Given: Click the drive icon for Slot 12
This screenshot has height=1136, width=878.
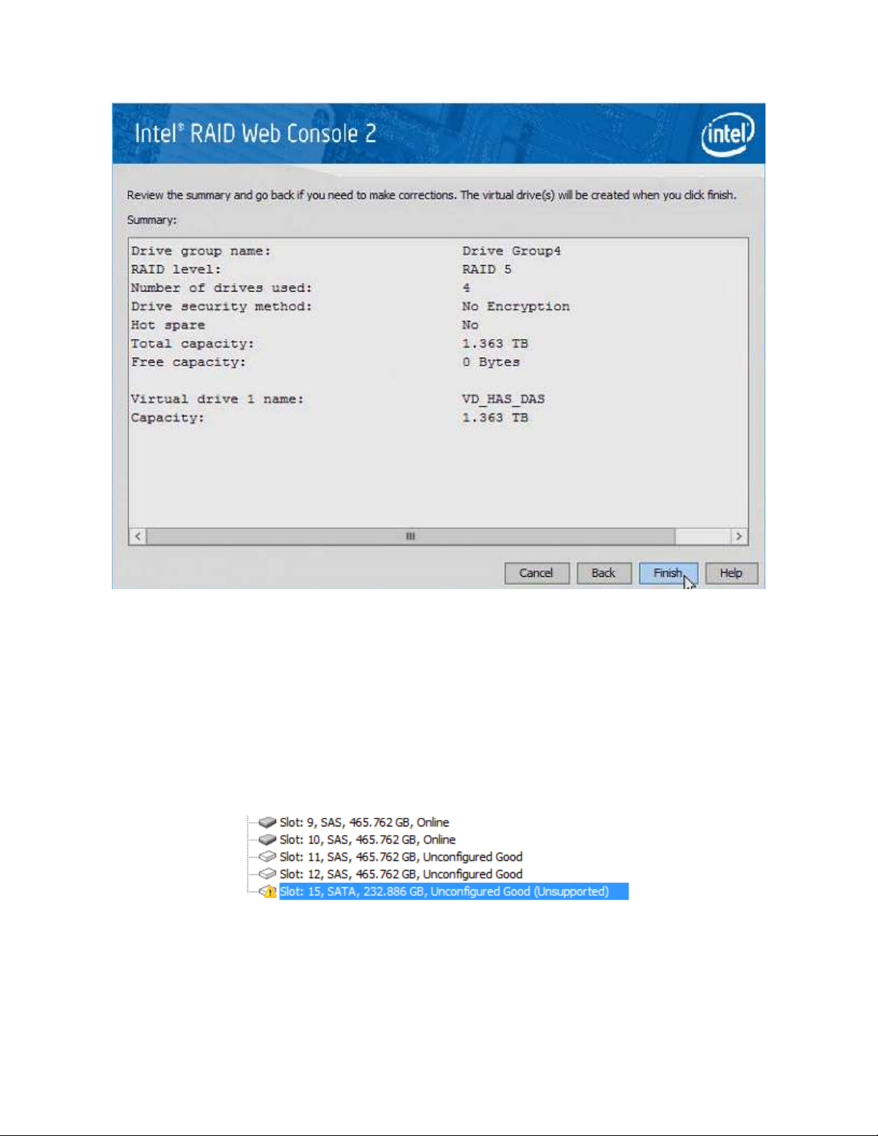Looking at the screenshot, I should point(267,874).
